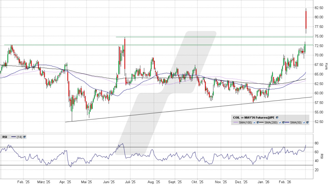Click the globe icon after SMA(100)
The image size is (331, 186).
click(258, 122)
